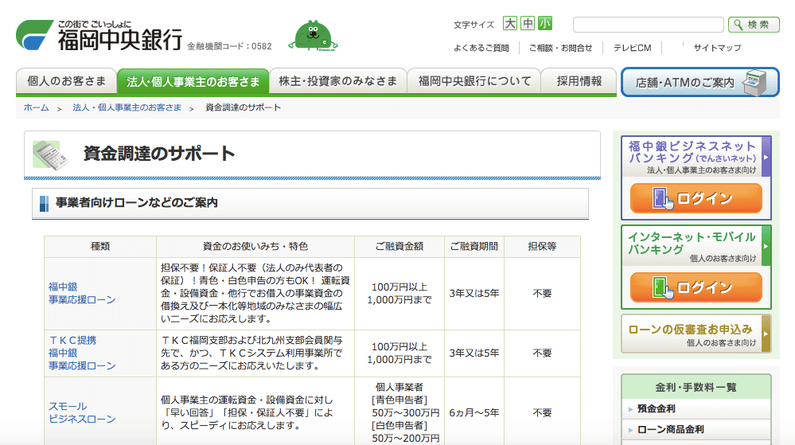Select 法人・個人事業主のお客さま tab

[193, 81]
